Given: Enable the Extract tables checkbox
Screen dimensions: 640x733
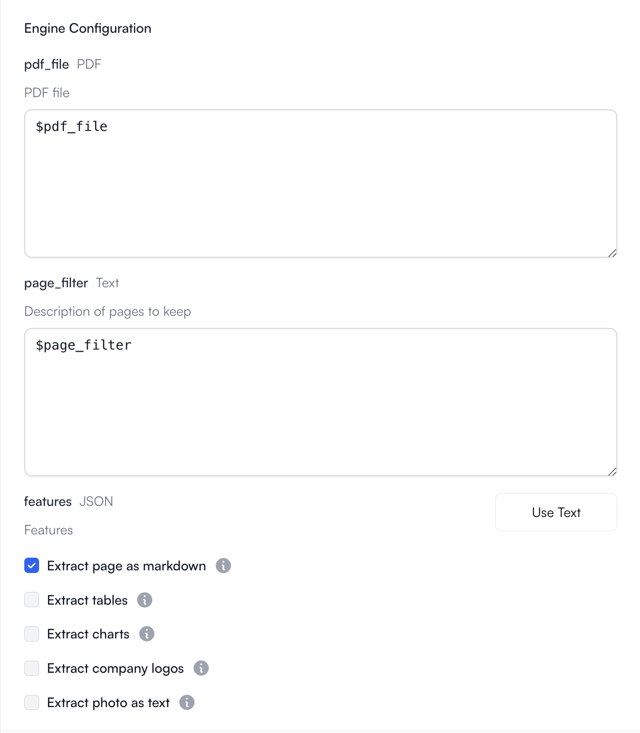Looking at the screenshot, I should (32, 600).
